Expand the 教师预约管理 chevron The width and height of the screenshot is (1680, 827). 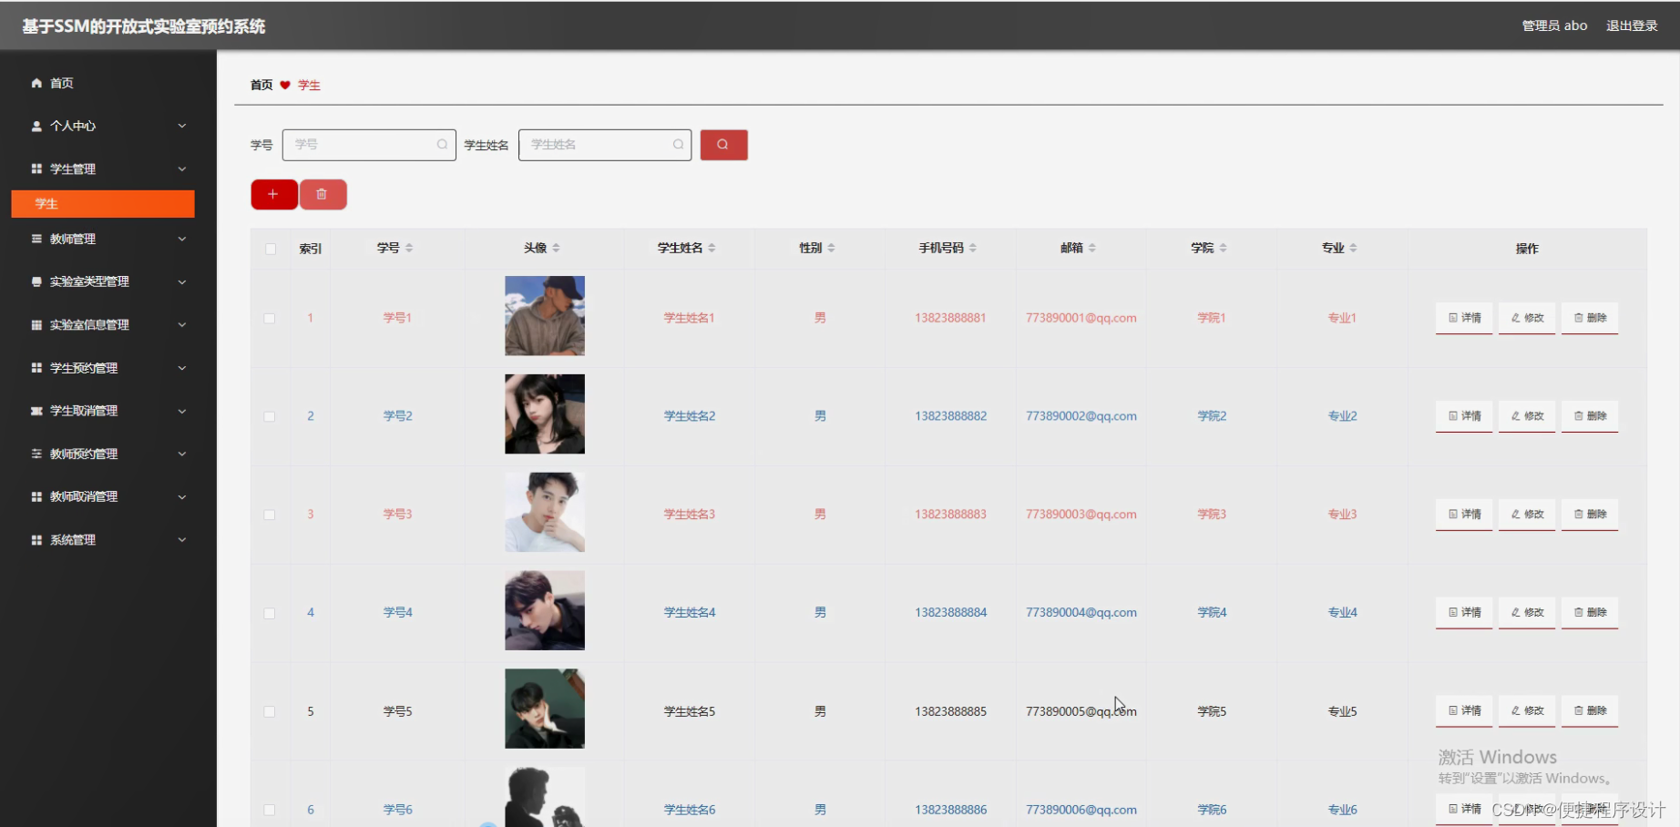(x=182, y=454)
